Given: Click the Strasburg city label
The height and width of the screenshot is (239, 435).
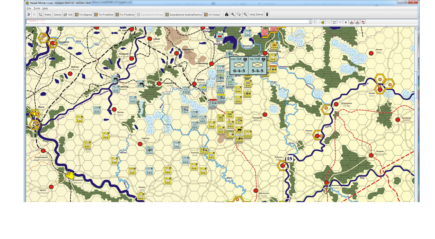Looking at the screenshot, I should 123,87.
